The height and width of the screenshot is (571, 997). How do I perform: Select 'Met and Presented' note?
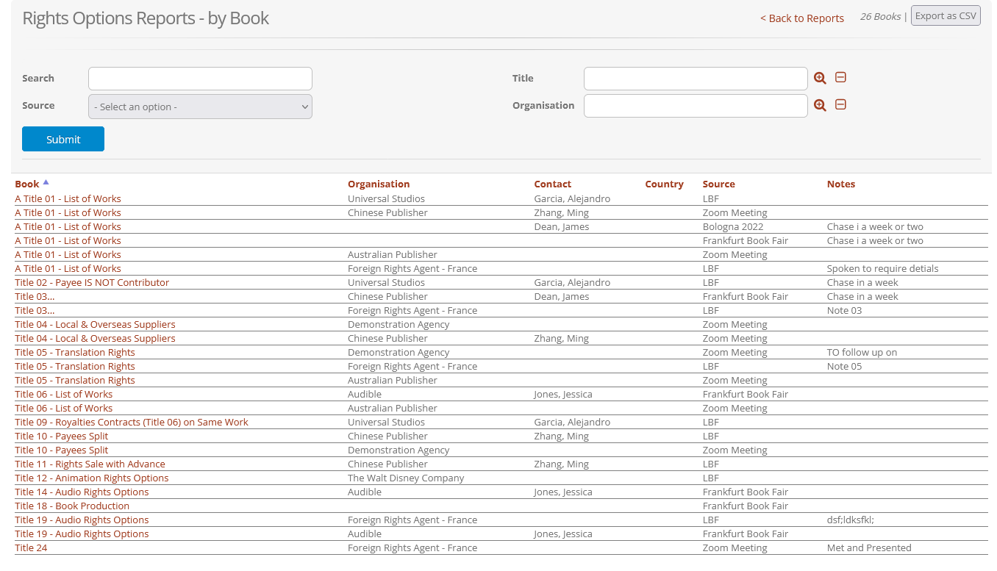869,547
